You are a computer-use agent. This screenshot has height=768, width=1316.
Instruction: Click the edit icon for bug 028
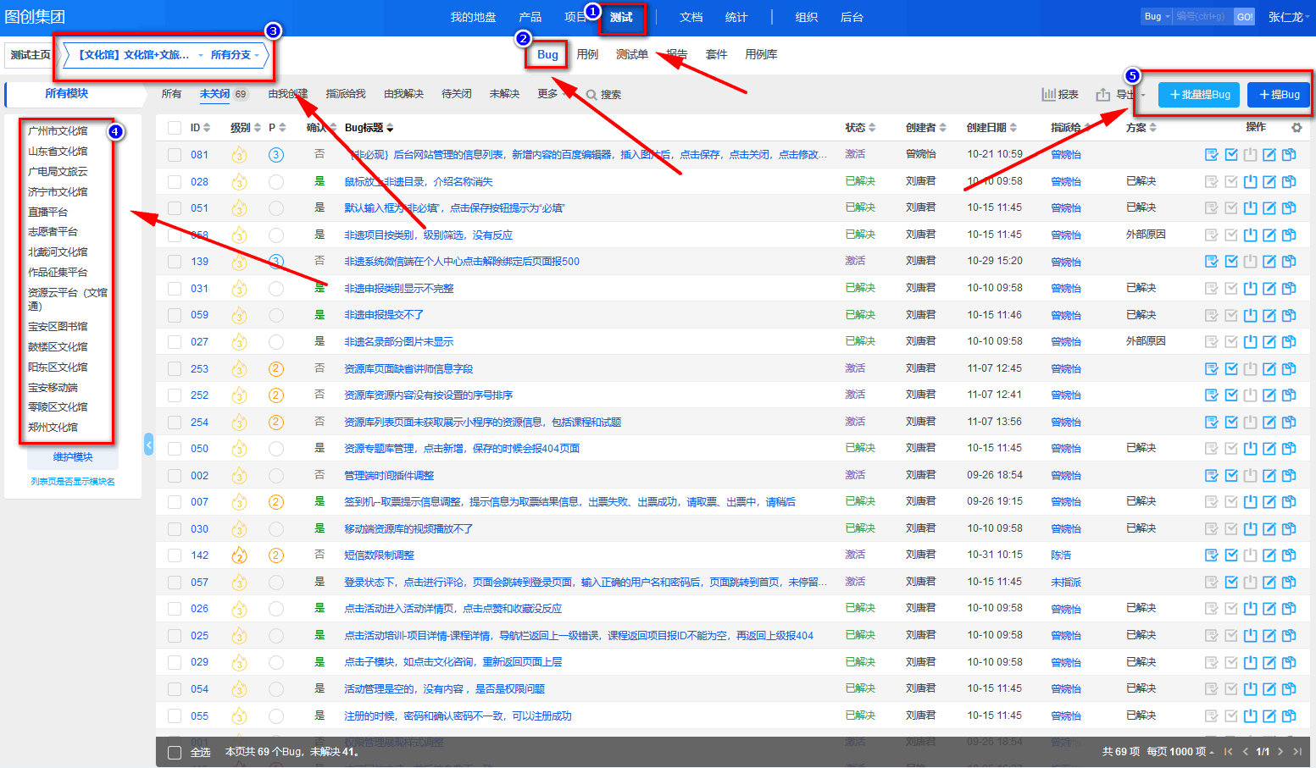[1269, 181]
